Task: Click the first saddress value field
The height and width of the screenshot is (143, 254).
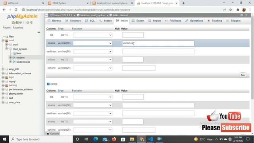Action: pyautogui.click(x=158, y=51)
